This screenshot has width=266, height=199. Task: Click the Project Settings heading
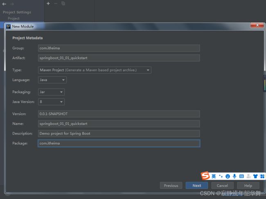point(17,12)
